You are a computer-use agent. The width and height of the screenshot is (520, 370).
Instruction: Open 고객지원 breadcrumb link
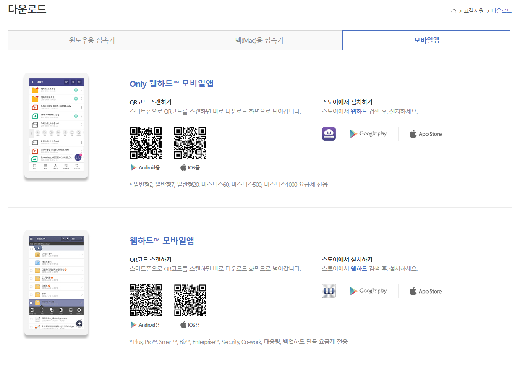473,11
